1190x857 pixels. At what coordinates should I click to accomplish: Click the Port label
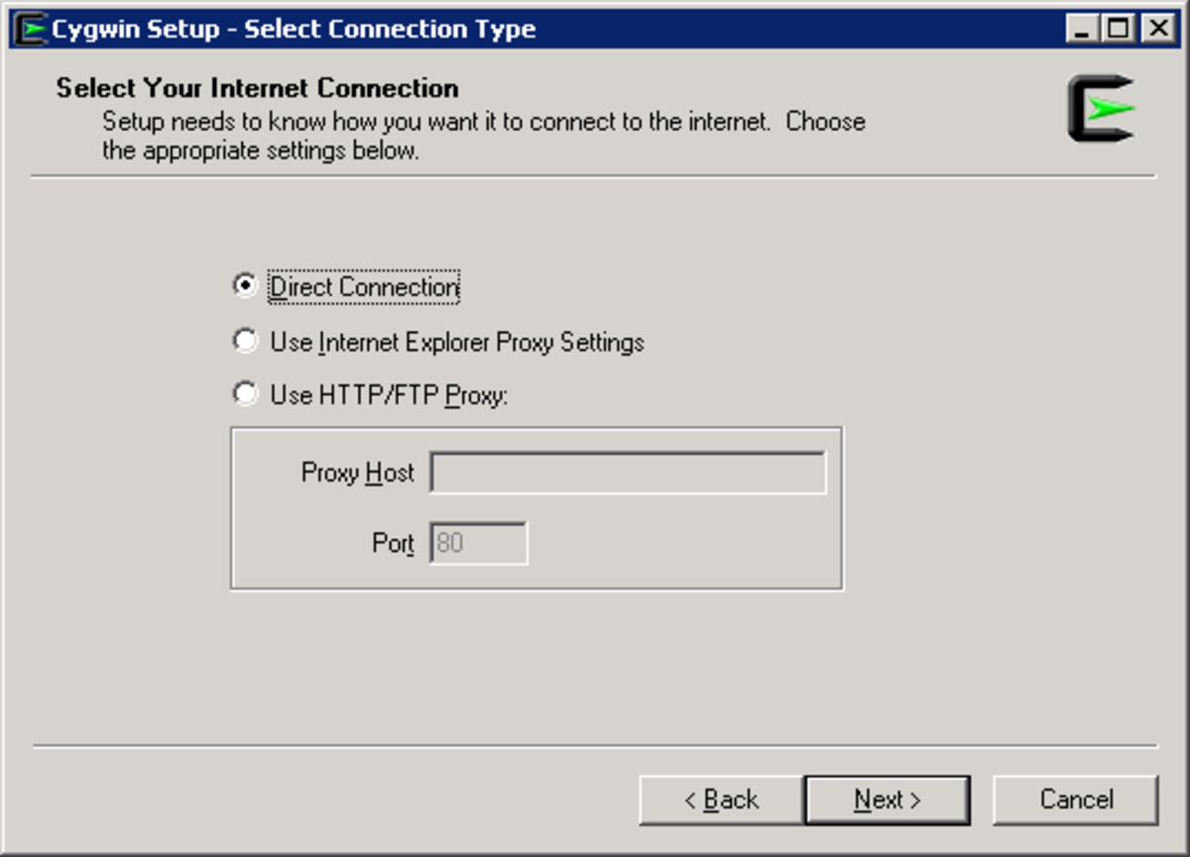(x=393, y=543)
